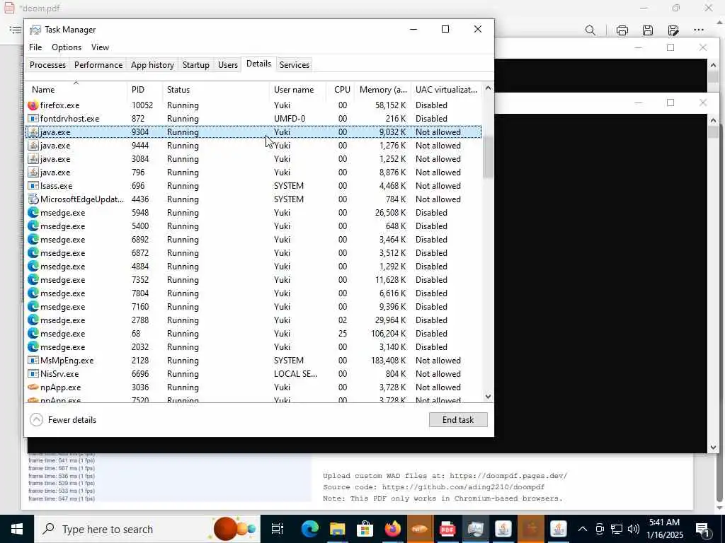Click the memory value 183,408 K
The image size is (725, 543).
(388, 360)
